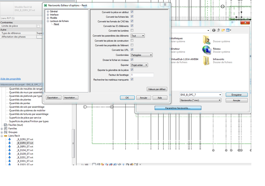Viewport: 265px width, 186px height.
Task: Toggle Exporter la géométrie de la pièce
Action: tap(132, 70)
